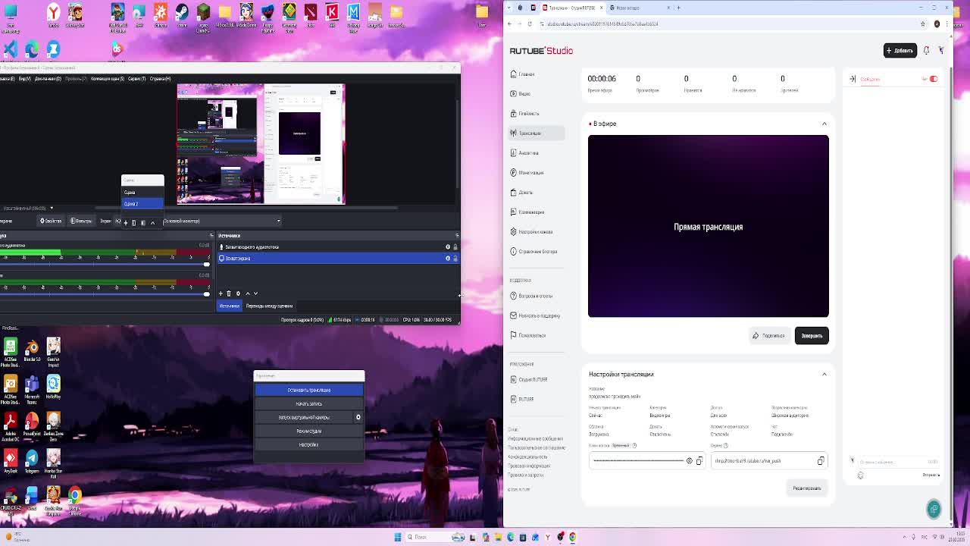Screen dimensions: 970x546
Task: Bookmark the page with the star icon
Action: 922,24
